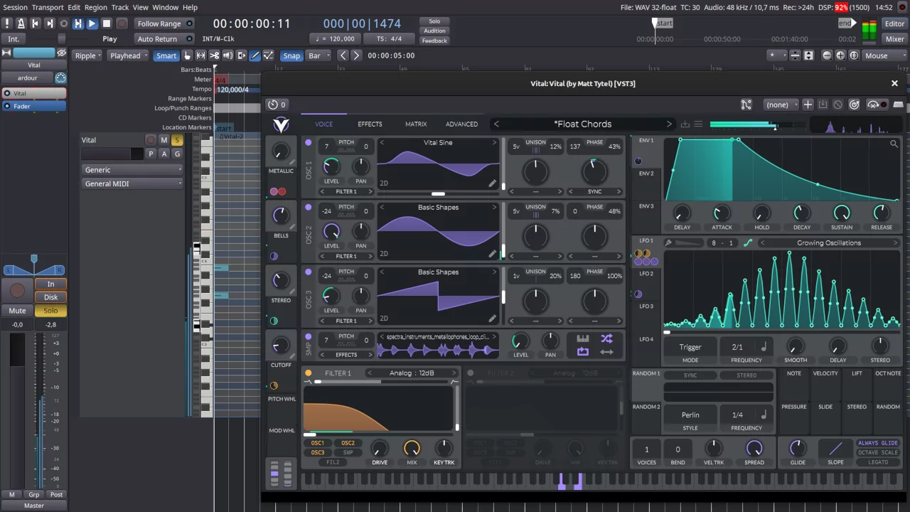Toggle loop playback in transport bar
Viewport: 910px width, 512px height.
tap(63, 23)
